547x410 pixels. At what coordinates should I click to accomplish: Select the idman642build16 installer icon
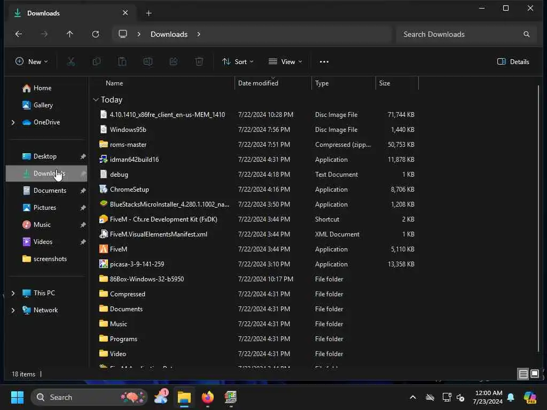[x=103, y=159]
